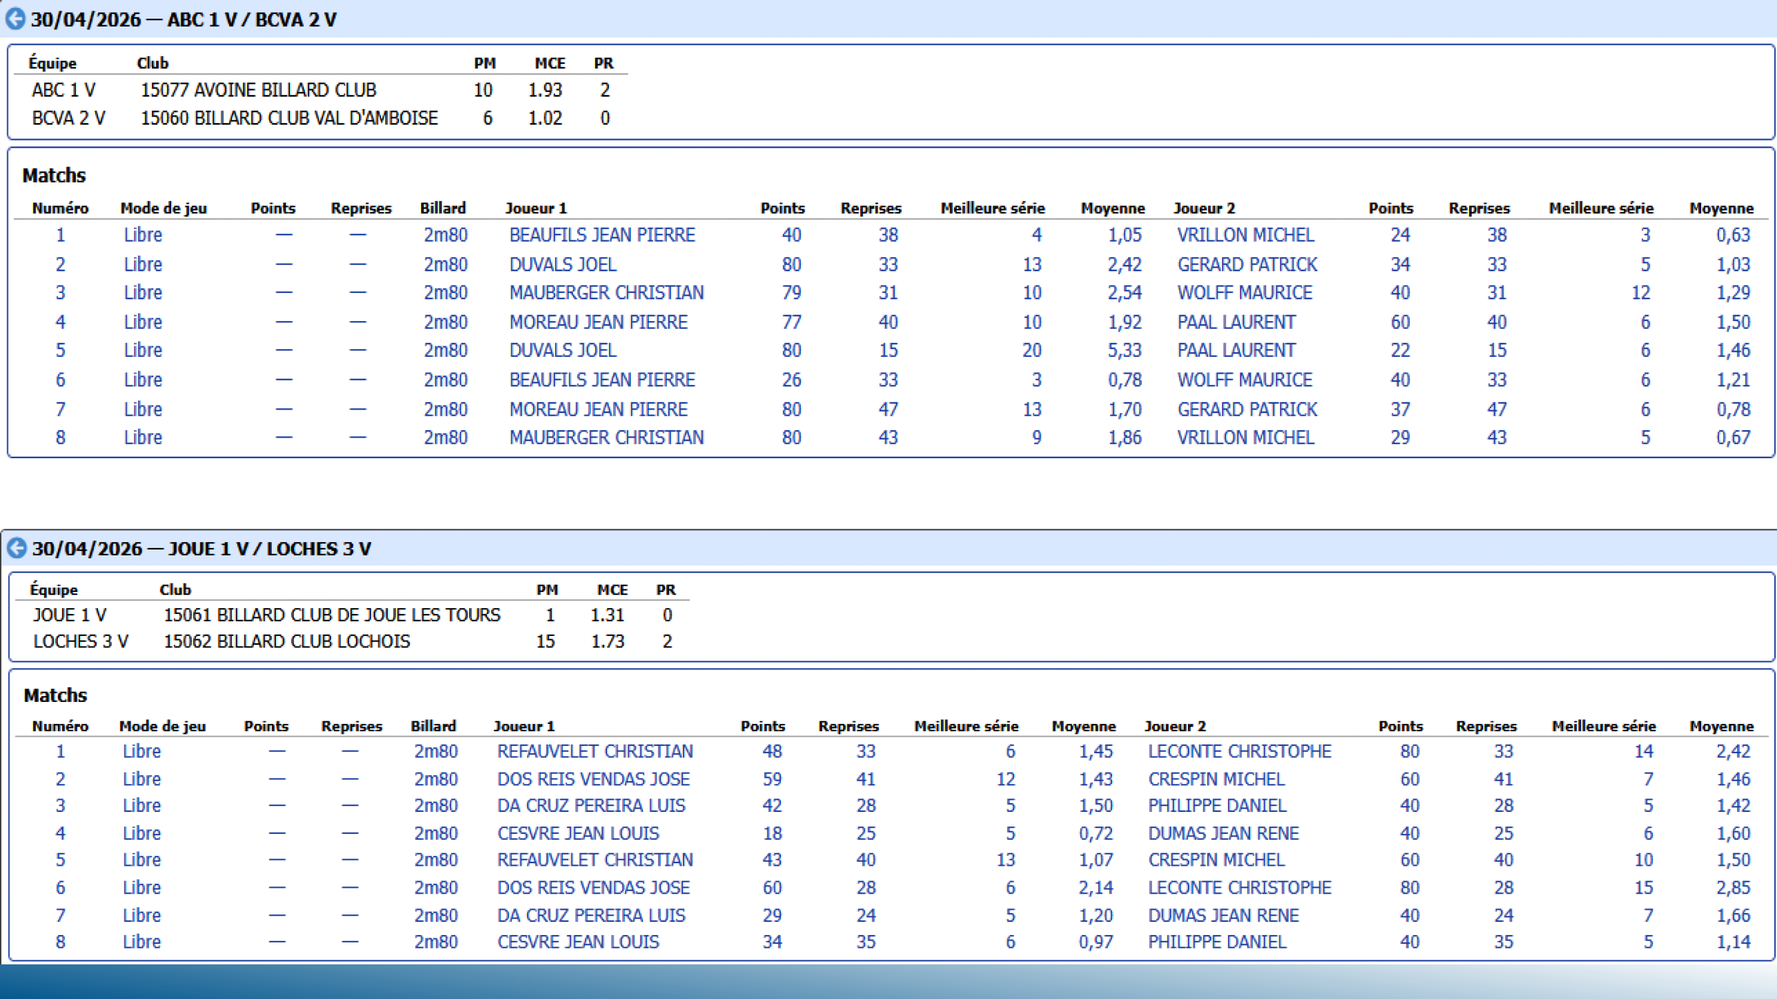The height and width of the screenshot is (999, 1777).
Task: Open MOREAU JEAN PIERRE in ABC match 4
Action: (598, 322)
